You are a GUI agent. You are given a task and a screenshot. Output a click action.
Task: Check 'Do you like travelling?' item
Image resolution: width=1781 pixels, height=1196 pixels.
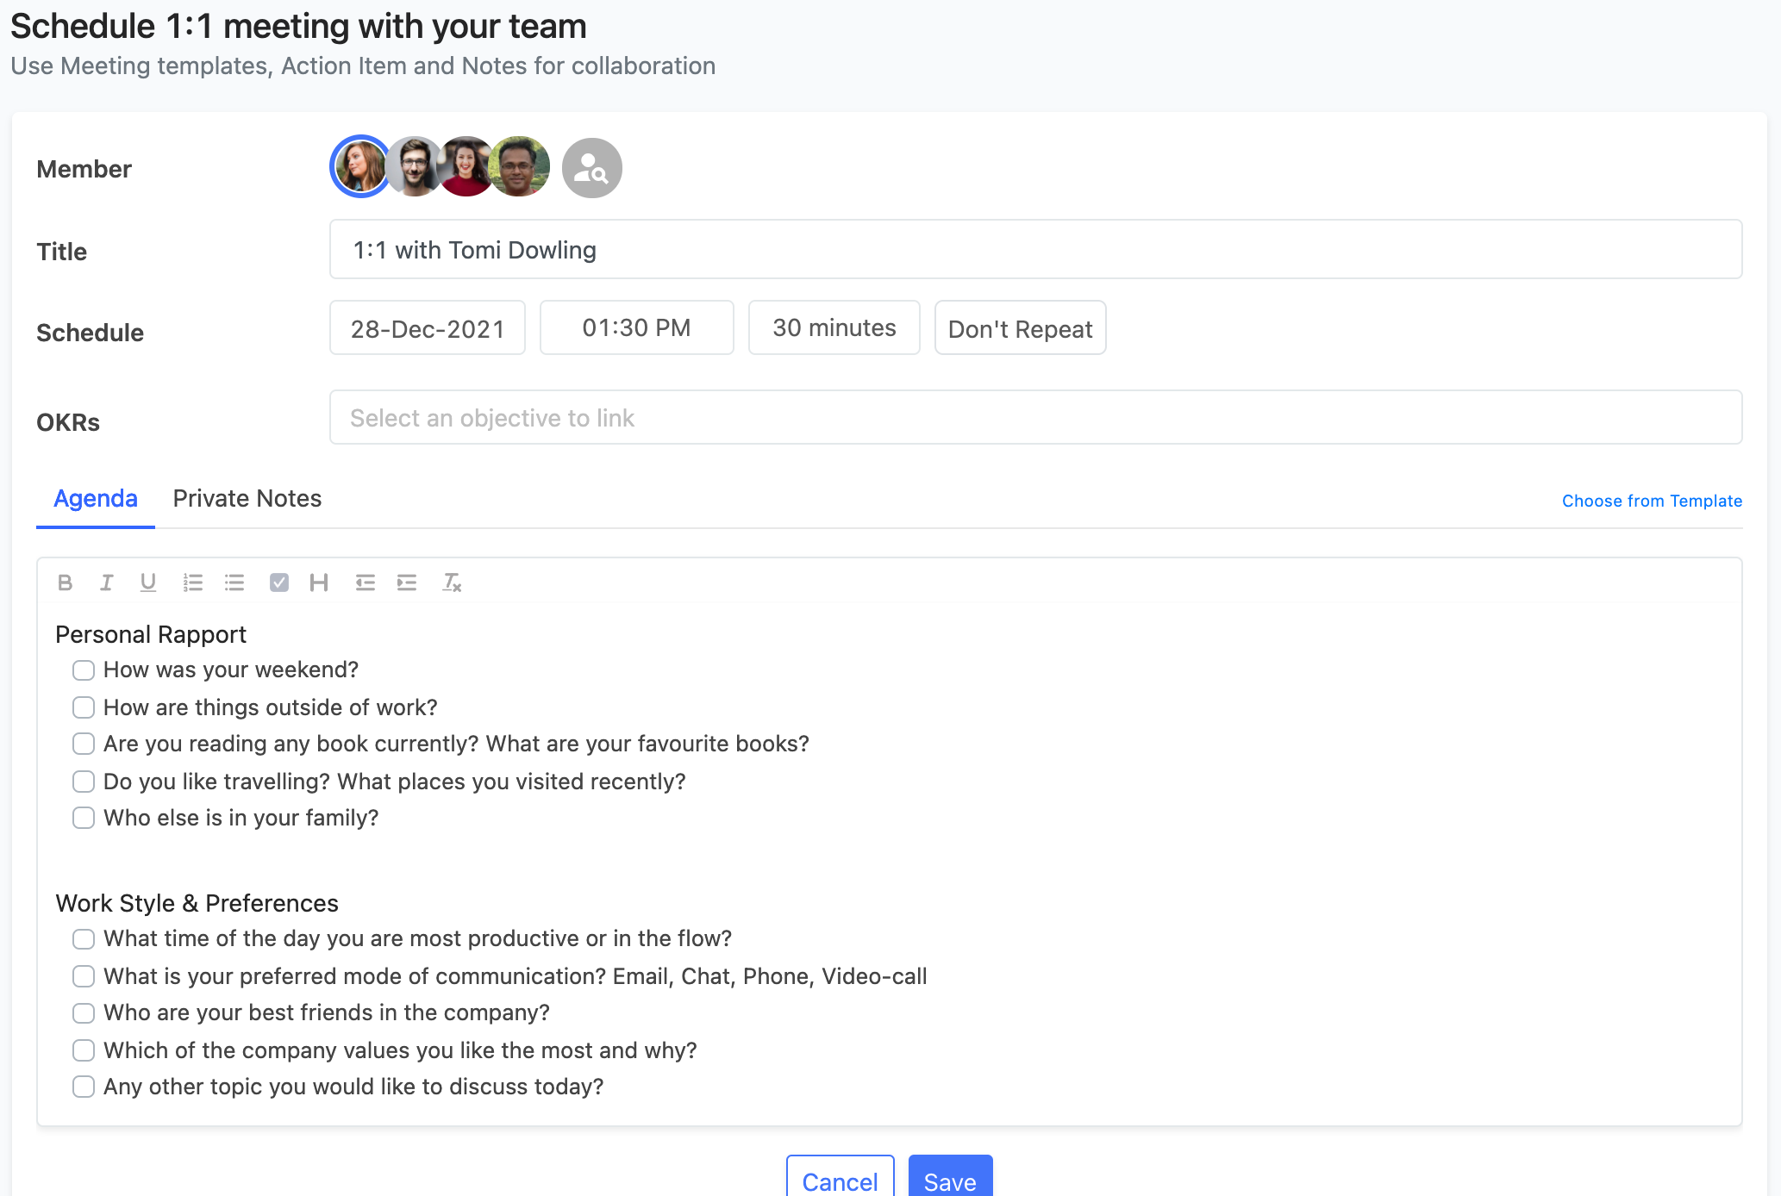(84, 782)
